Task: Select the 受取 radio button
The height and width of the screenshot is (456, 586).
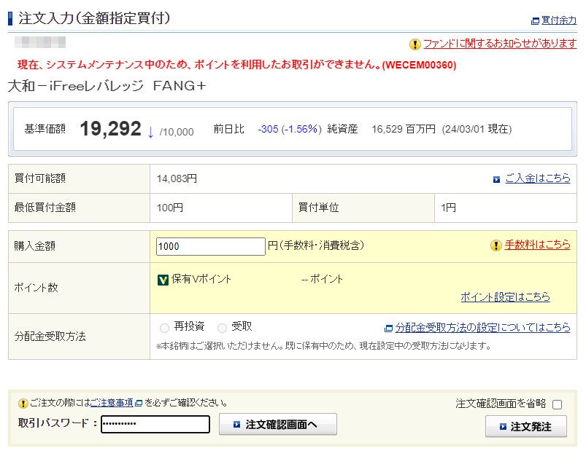Action: click(x=222, y=327)
